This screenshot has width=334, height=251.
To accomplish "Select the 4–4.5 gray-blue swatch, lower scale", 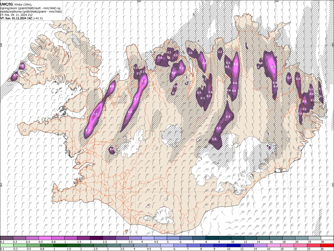I will pyautogui.click(x=140, y=246).
